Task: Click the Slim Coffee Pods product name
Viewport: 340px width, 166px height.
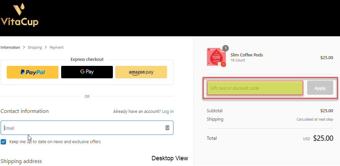Action: point(247,55)
